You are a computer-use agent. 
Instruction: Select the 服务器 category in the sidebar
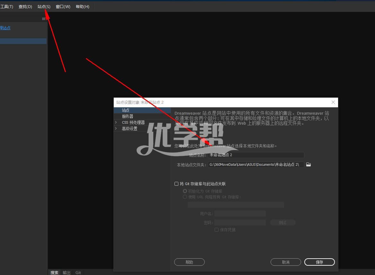pyautogui.click(x=128, y=116)
